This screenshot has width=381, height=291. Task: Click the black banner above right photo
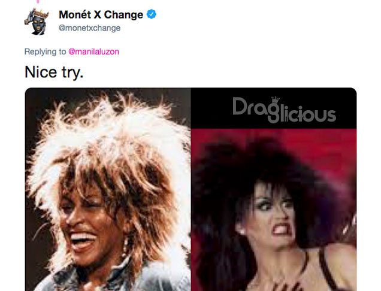click(274, 108)
